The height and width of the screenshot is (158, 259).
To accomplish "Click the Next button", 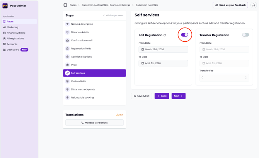I will [178, 96].
